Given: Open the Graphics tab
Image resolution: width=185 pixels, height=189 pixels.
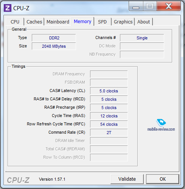Looking at the screenshot, I should [x=123, y=22].
